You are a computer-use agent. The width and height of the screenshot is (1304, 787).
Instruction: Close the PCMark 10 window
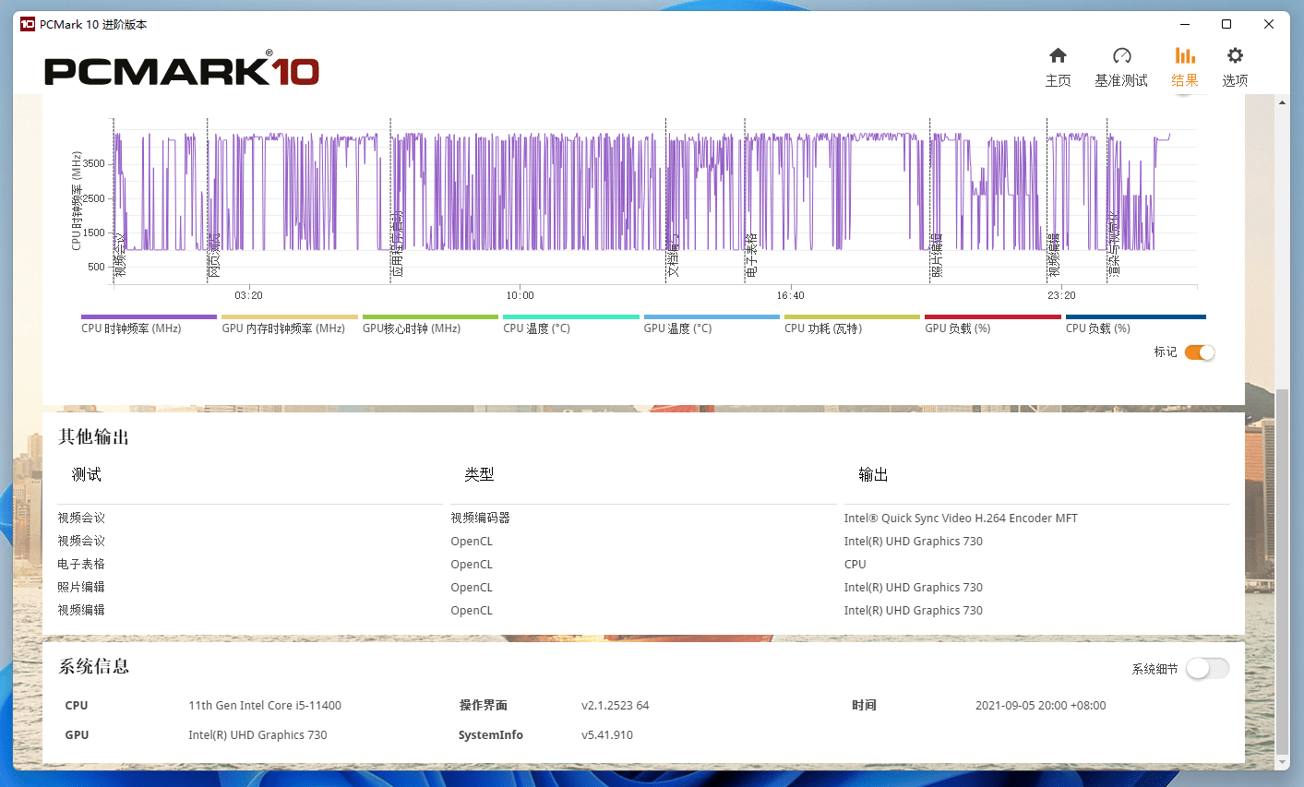[1269, 24]
